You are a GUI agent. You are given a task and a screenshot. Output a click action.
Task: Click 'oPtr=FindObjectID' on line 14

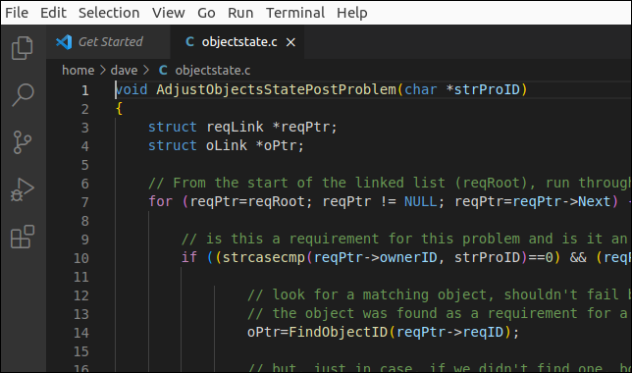pyautogui.click(x=317, y=333)
